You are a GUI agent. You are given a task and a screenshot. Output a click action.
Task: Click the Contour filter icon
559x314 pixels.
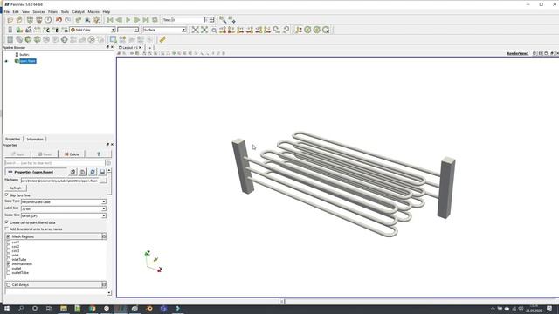tap(19, 39)
